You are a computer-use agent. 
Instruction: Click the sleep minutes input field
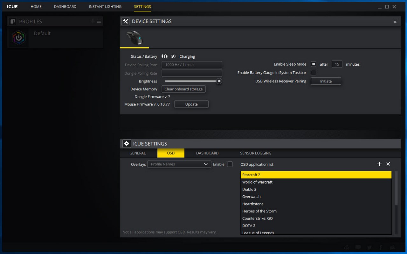337,64
